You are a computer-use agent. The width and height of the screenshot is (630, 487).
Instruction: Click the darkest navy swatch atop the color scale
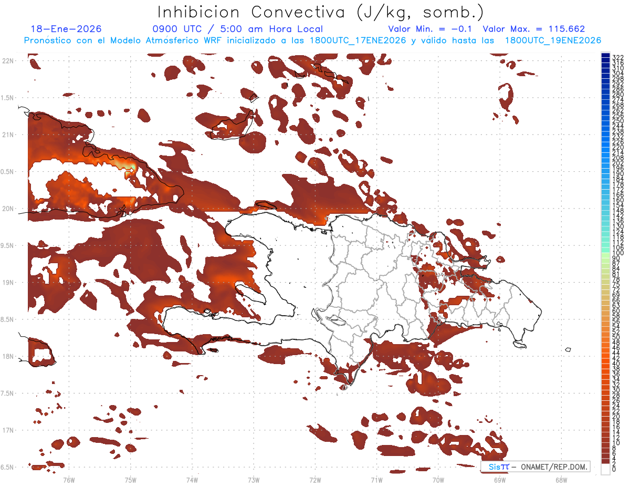coord(606,55)
